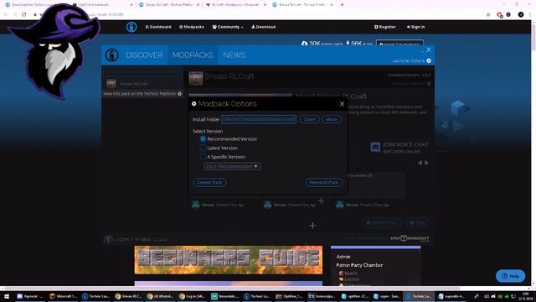Click the Install Folder path field
This screenshot has height=302, width=536.
[x=259, y=119]
